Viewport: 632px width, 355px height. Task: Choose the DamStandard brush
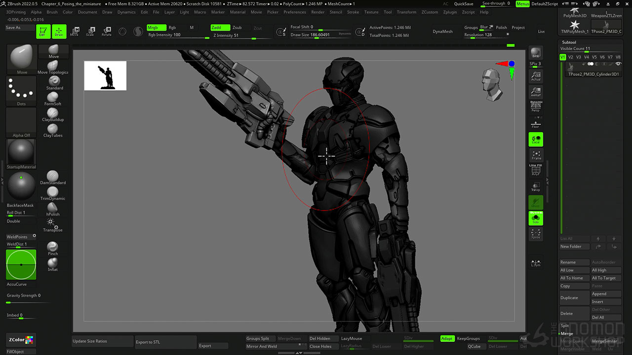[53, 177]
